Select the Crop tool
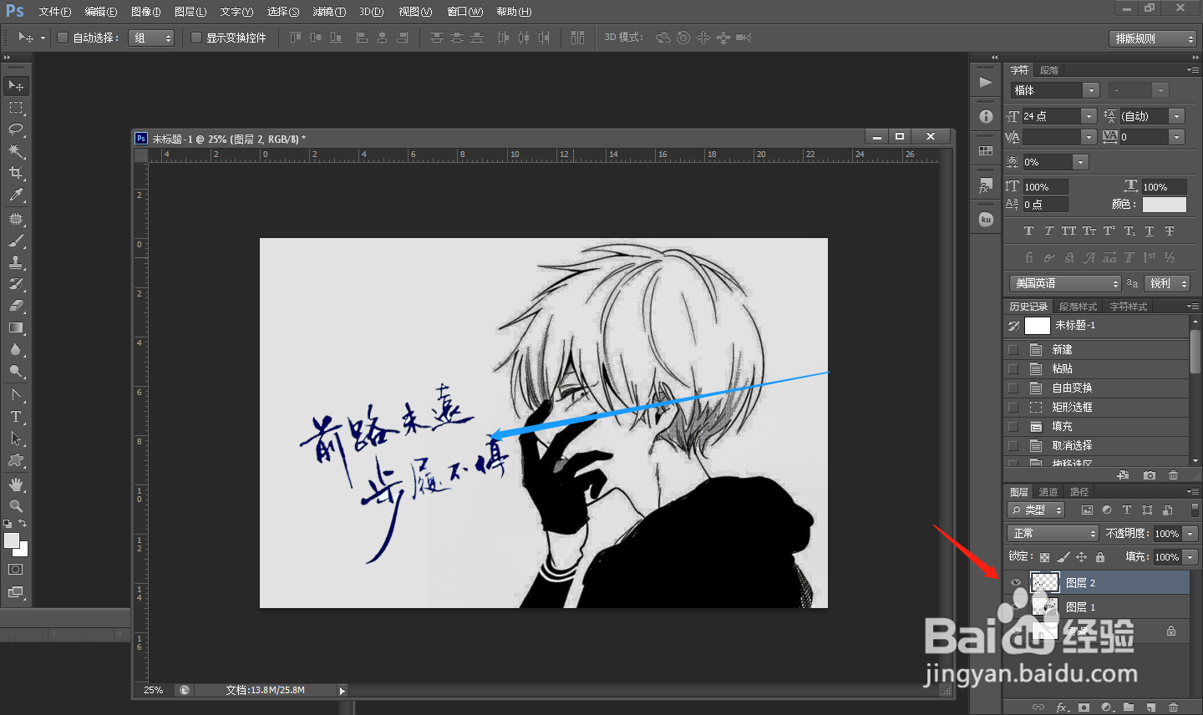This screenshot has width=1203, height=715. click(16, 173)
